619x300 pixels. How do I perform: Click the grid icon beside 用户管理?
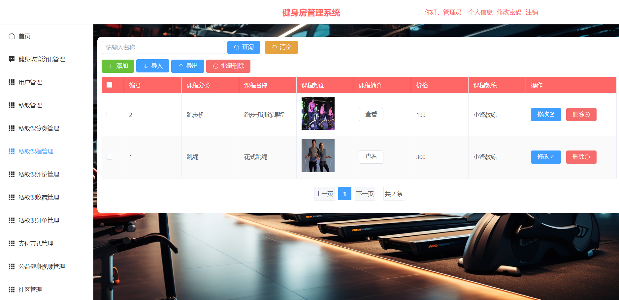pyautogui.click(x=12, y=82)
